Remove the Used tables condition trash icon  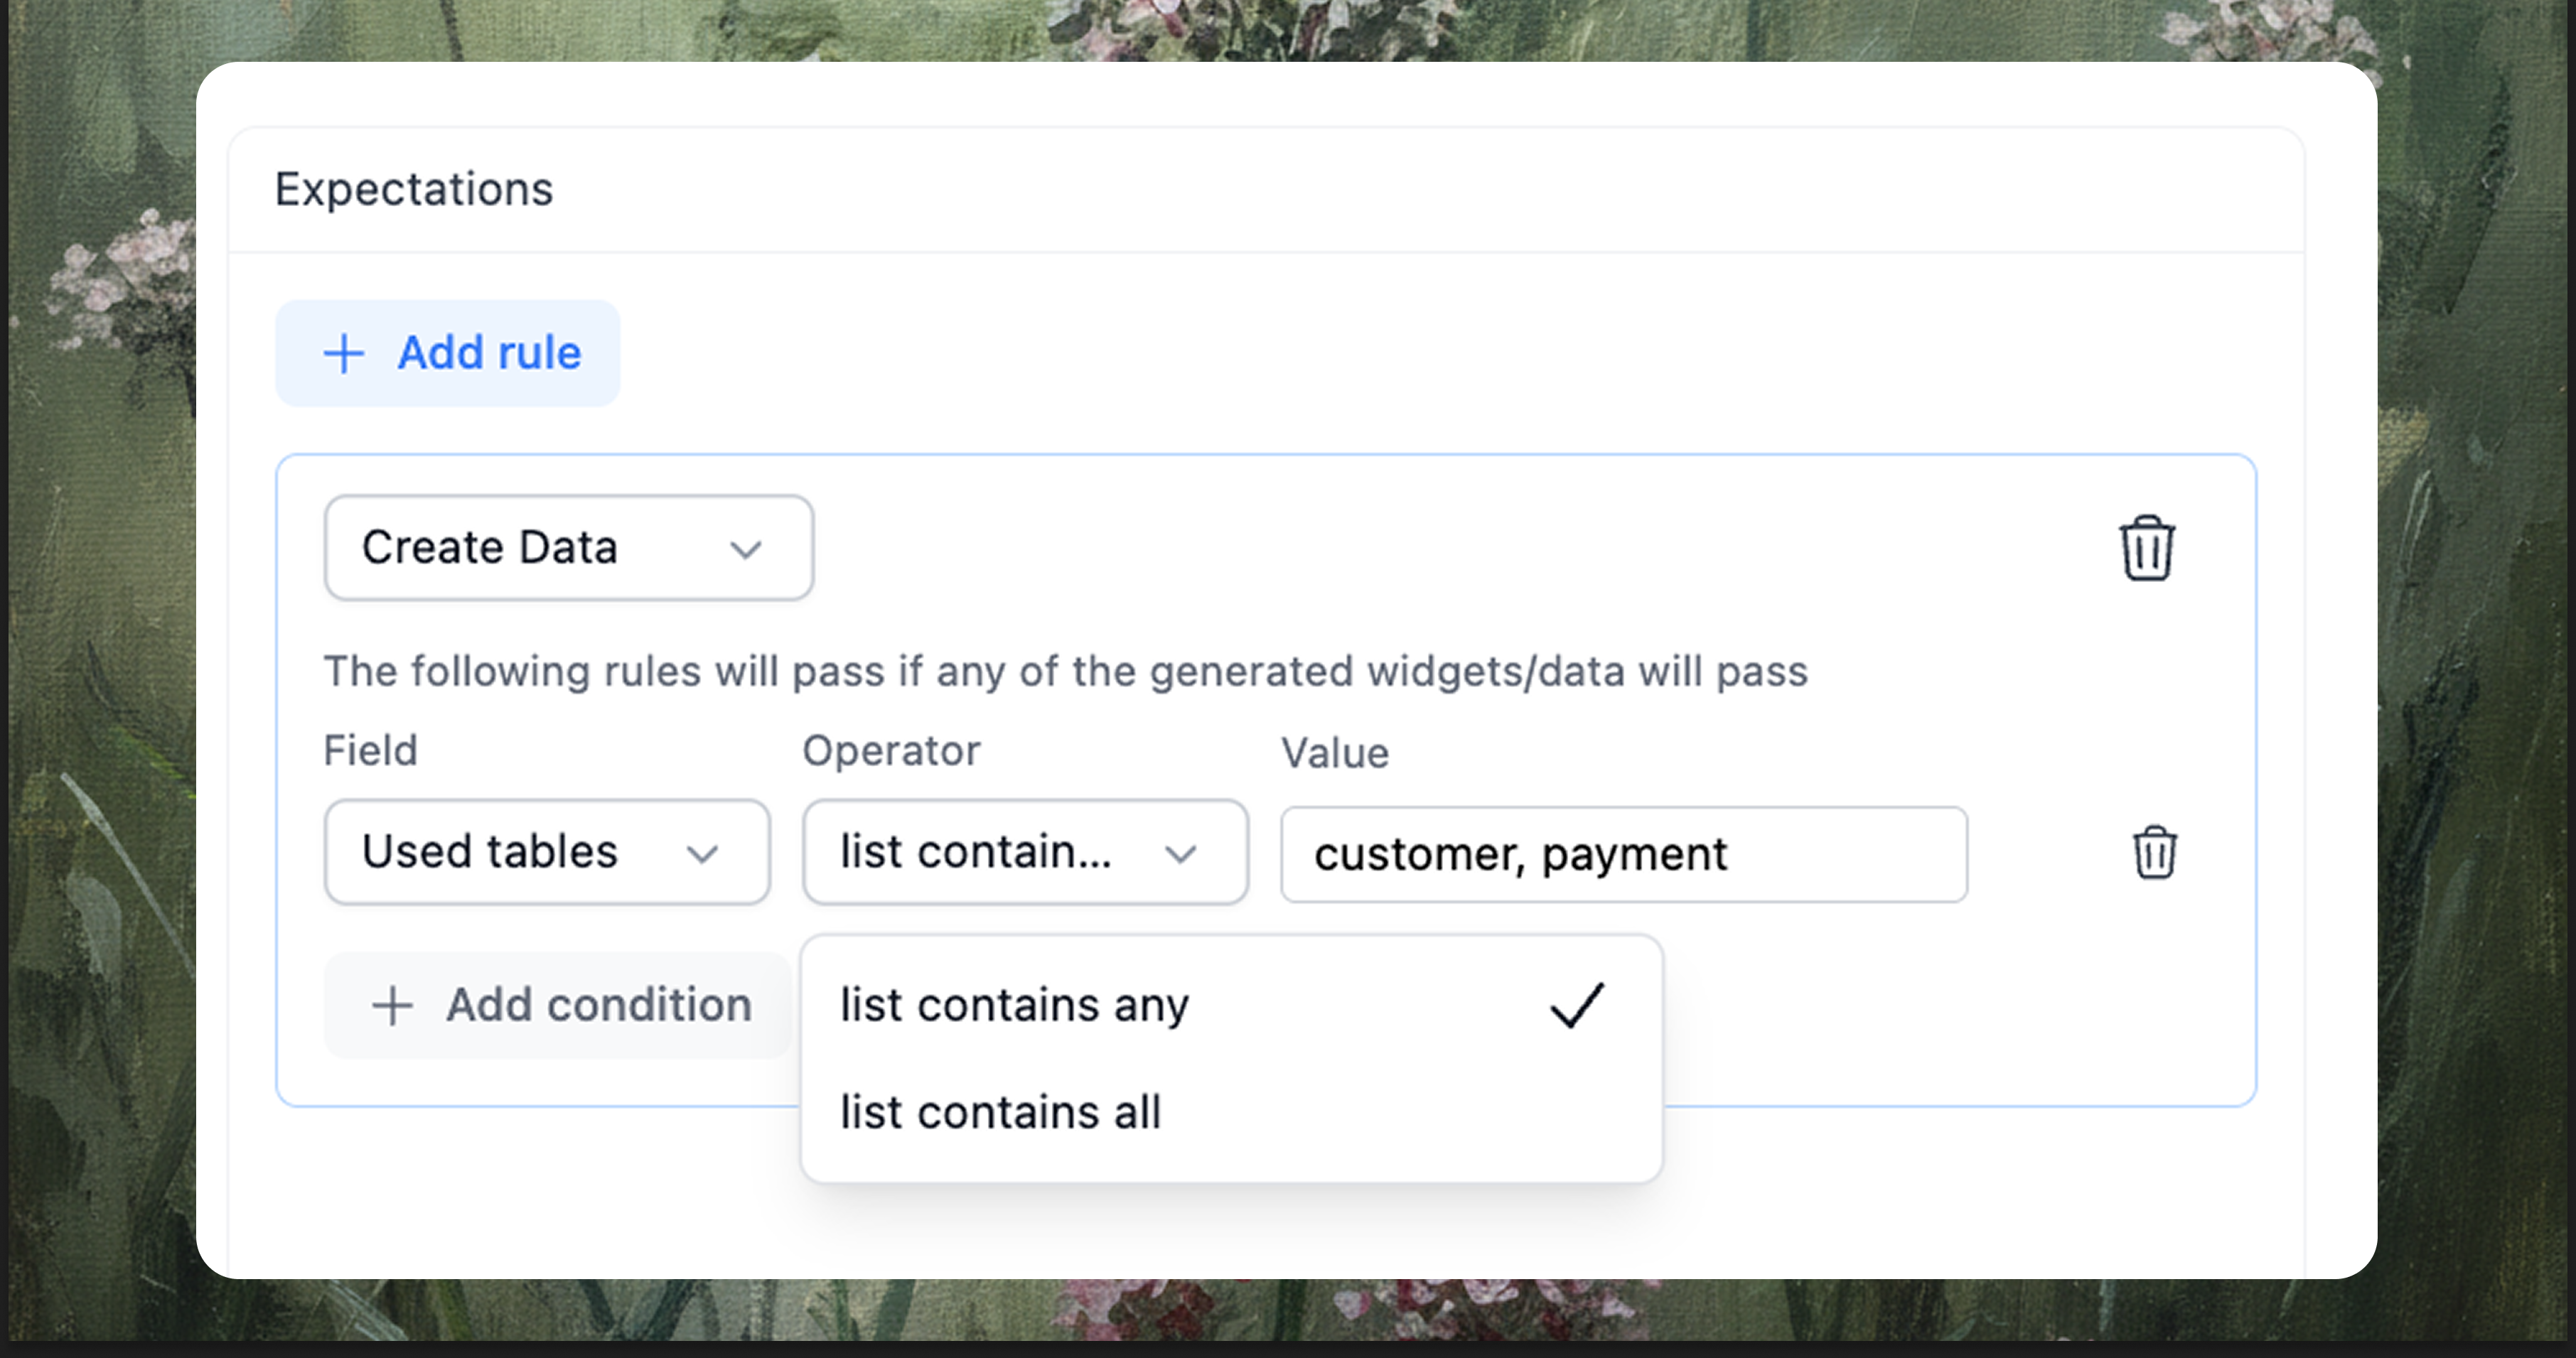click(x=2154, y=853)
